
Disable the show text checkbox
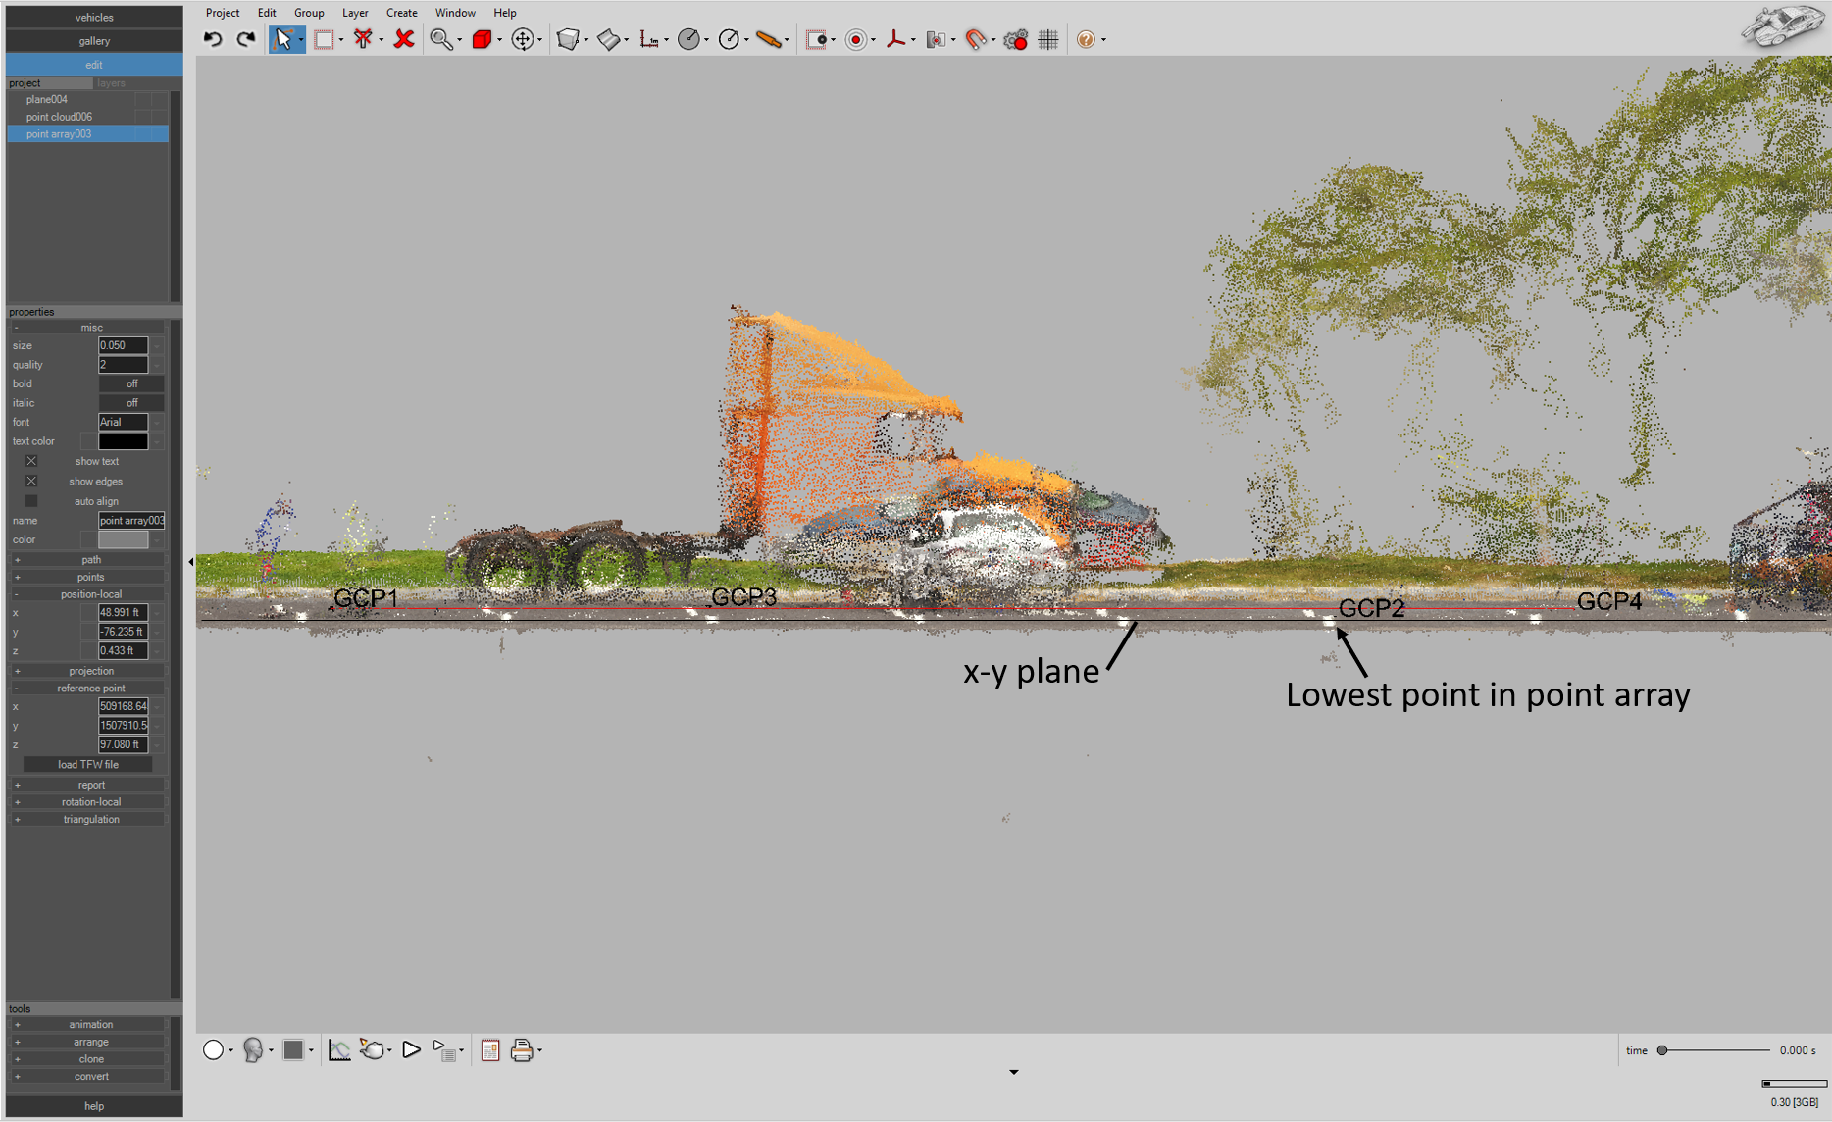32,461
